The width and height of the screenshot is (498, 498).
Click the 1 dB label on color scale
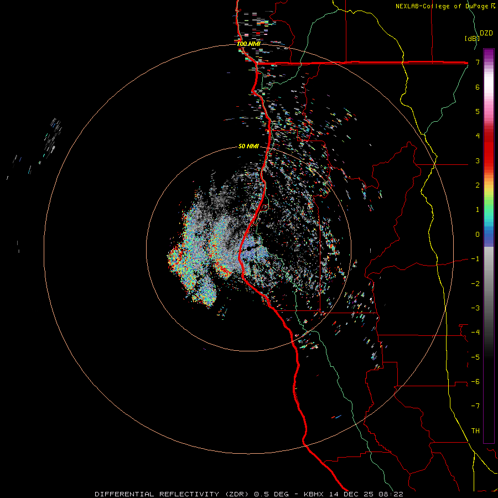478,210
